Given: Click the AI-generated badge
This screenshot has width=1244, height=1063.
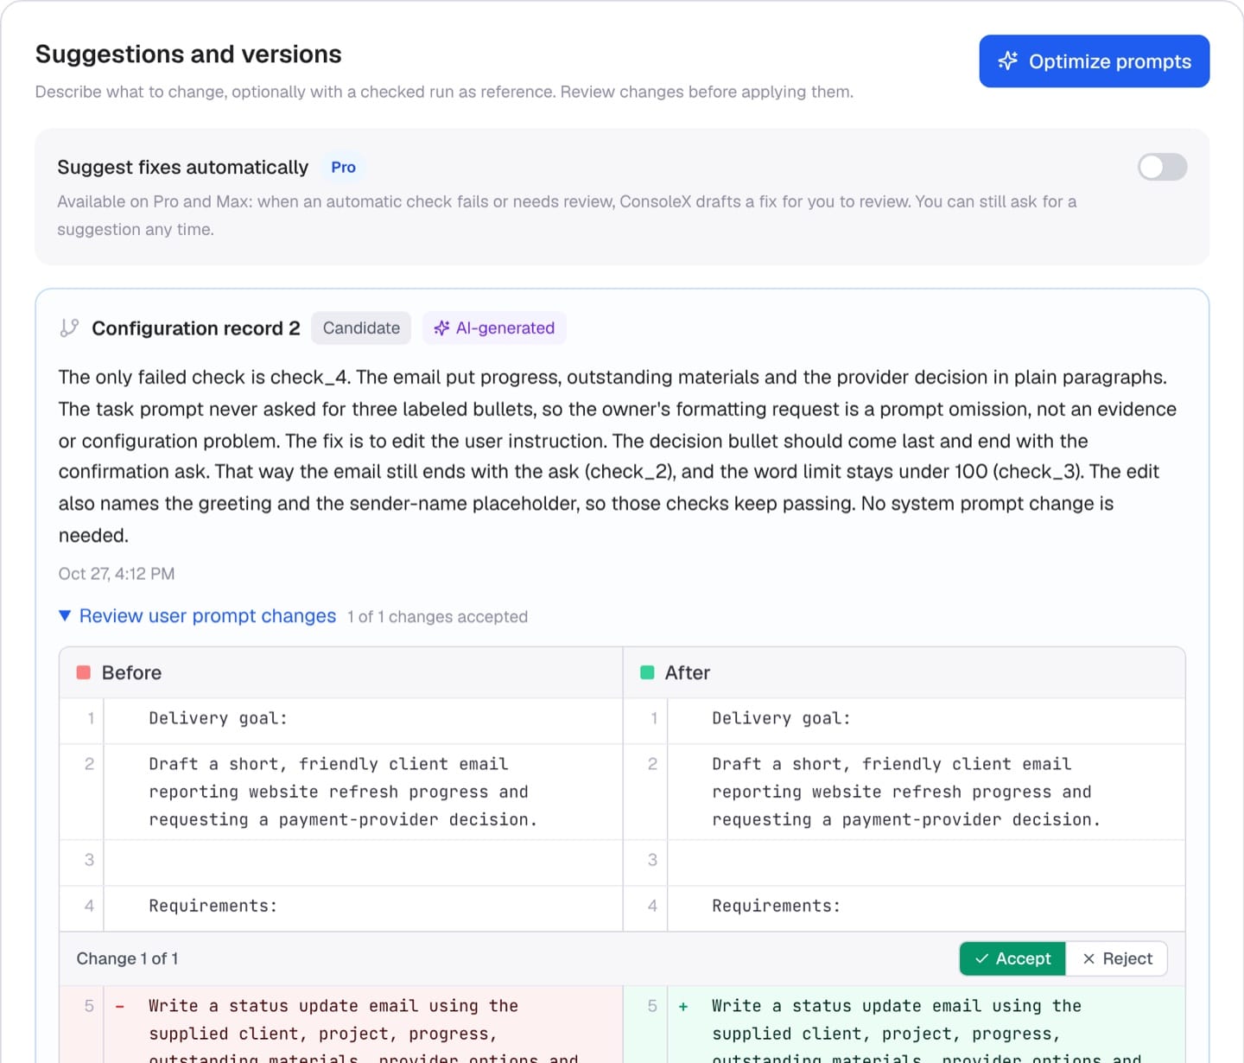Looking at the screenshot, I should click(x=494, y=328).
